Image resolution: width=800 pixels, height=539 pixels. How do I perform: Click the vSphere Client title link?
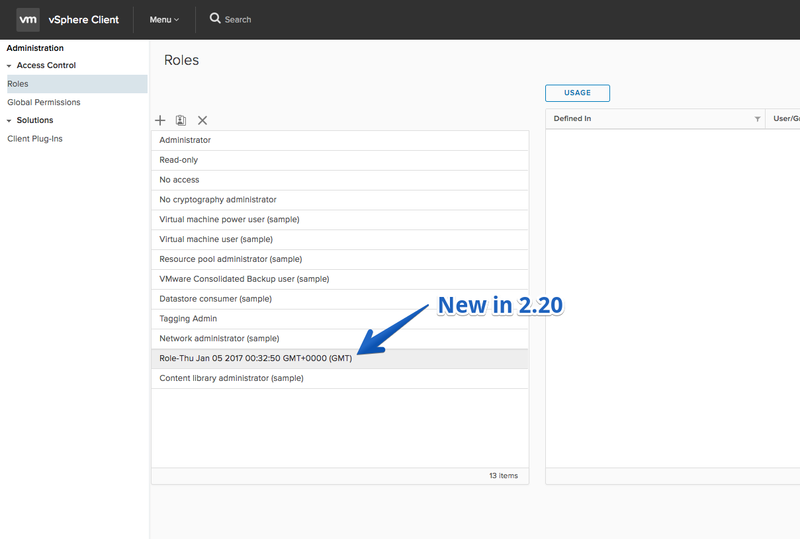click(84, 20)
